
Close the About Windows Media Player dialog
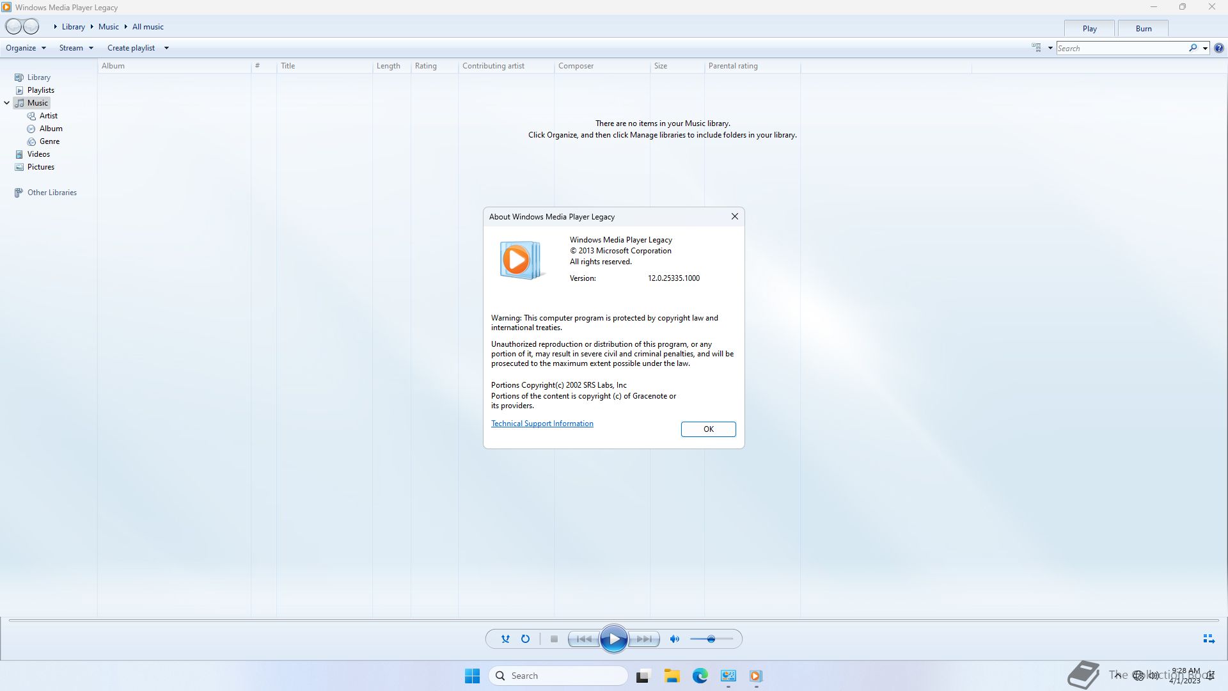click(x=734, y=217)
